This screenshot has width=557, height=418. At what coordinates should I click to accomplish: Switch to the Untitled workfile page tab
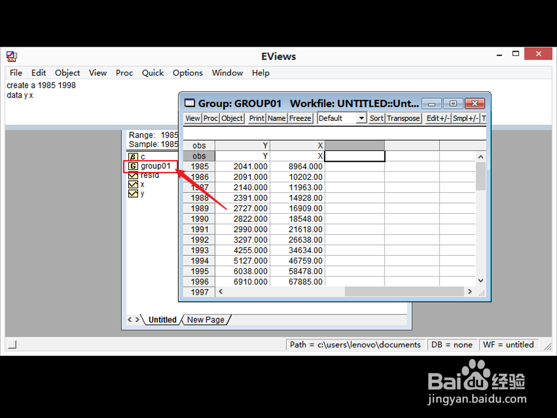click(x=162, y=319)
